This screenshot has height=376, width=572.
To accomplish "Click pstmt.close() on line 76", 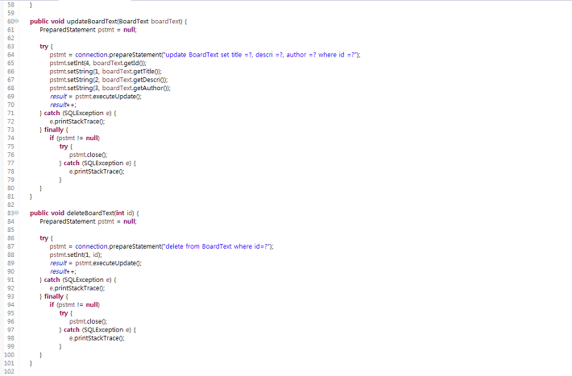I will click(x=89, y=155).
